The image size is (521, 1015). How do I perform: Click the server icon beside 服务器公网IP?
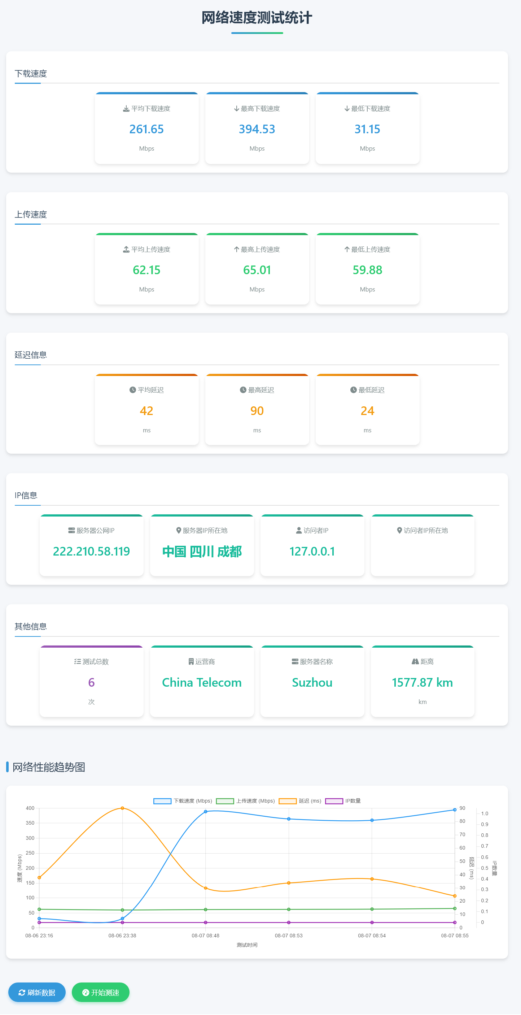tap(71, 530)
